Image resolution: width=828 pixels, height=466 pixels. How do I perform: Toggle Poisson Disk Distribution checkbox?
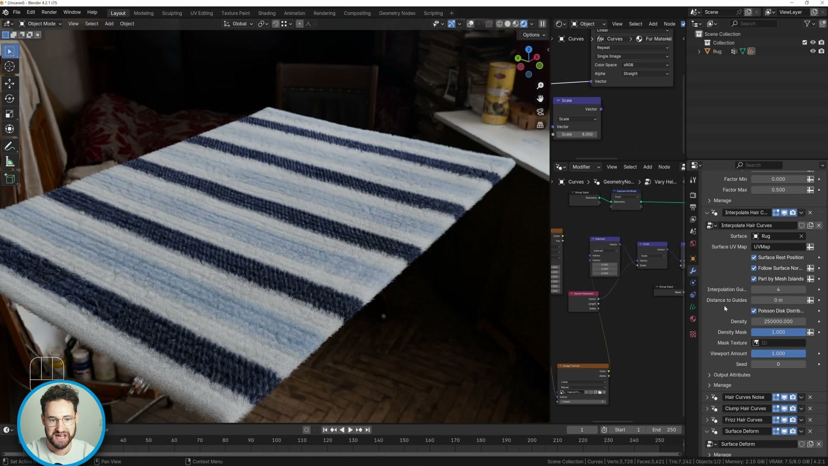754,311
